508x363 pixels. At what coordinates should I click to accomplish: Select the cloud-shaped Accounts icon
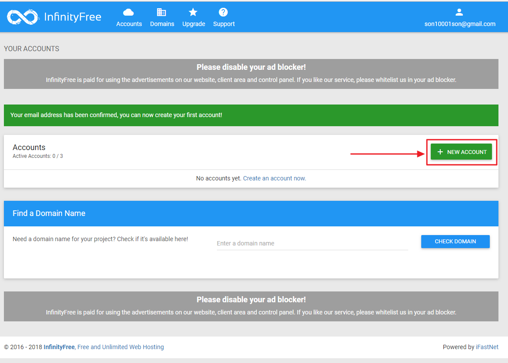[x=129, y=13]
